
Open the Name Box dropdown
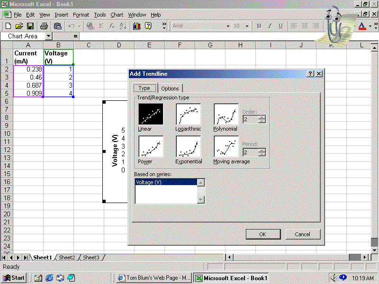pyautogui.click(x=49, y=36)
